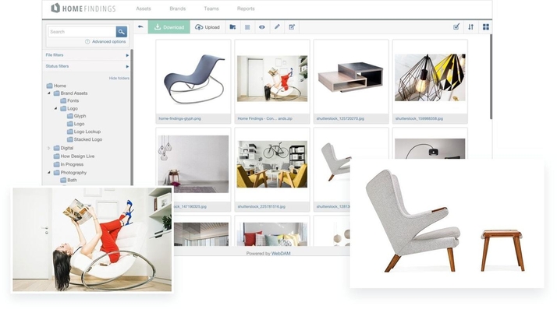This screenshot has height=309, width=557.
Task: Open the Glyph folder
Action: click(76, 116)
